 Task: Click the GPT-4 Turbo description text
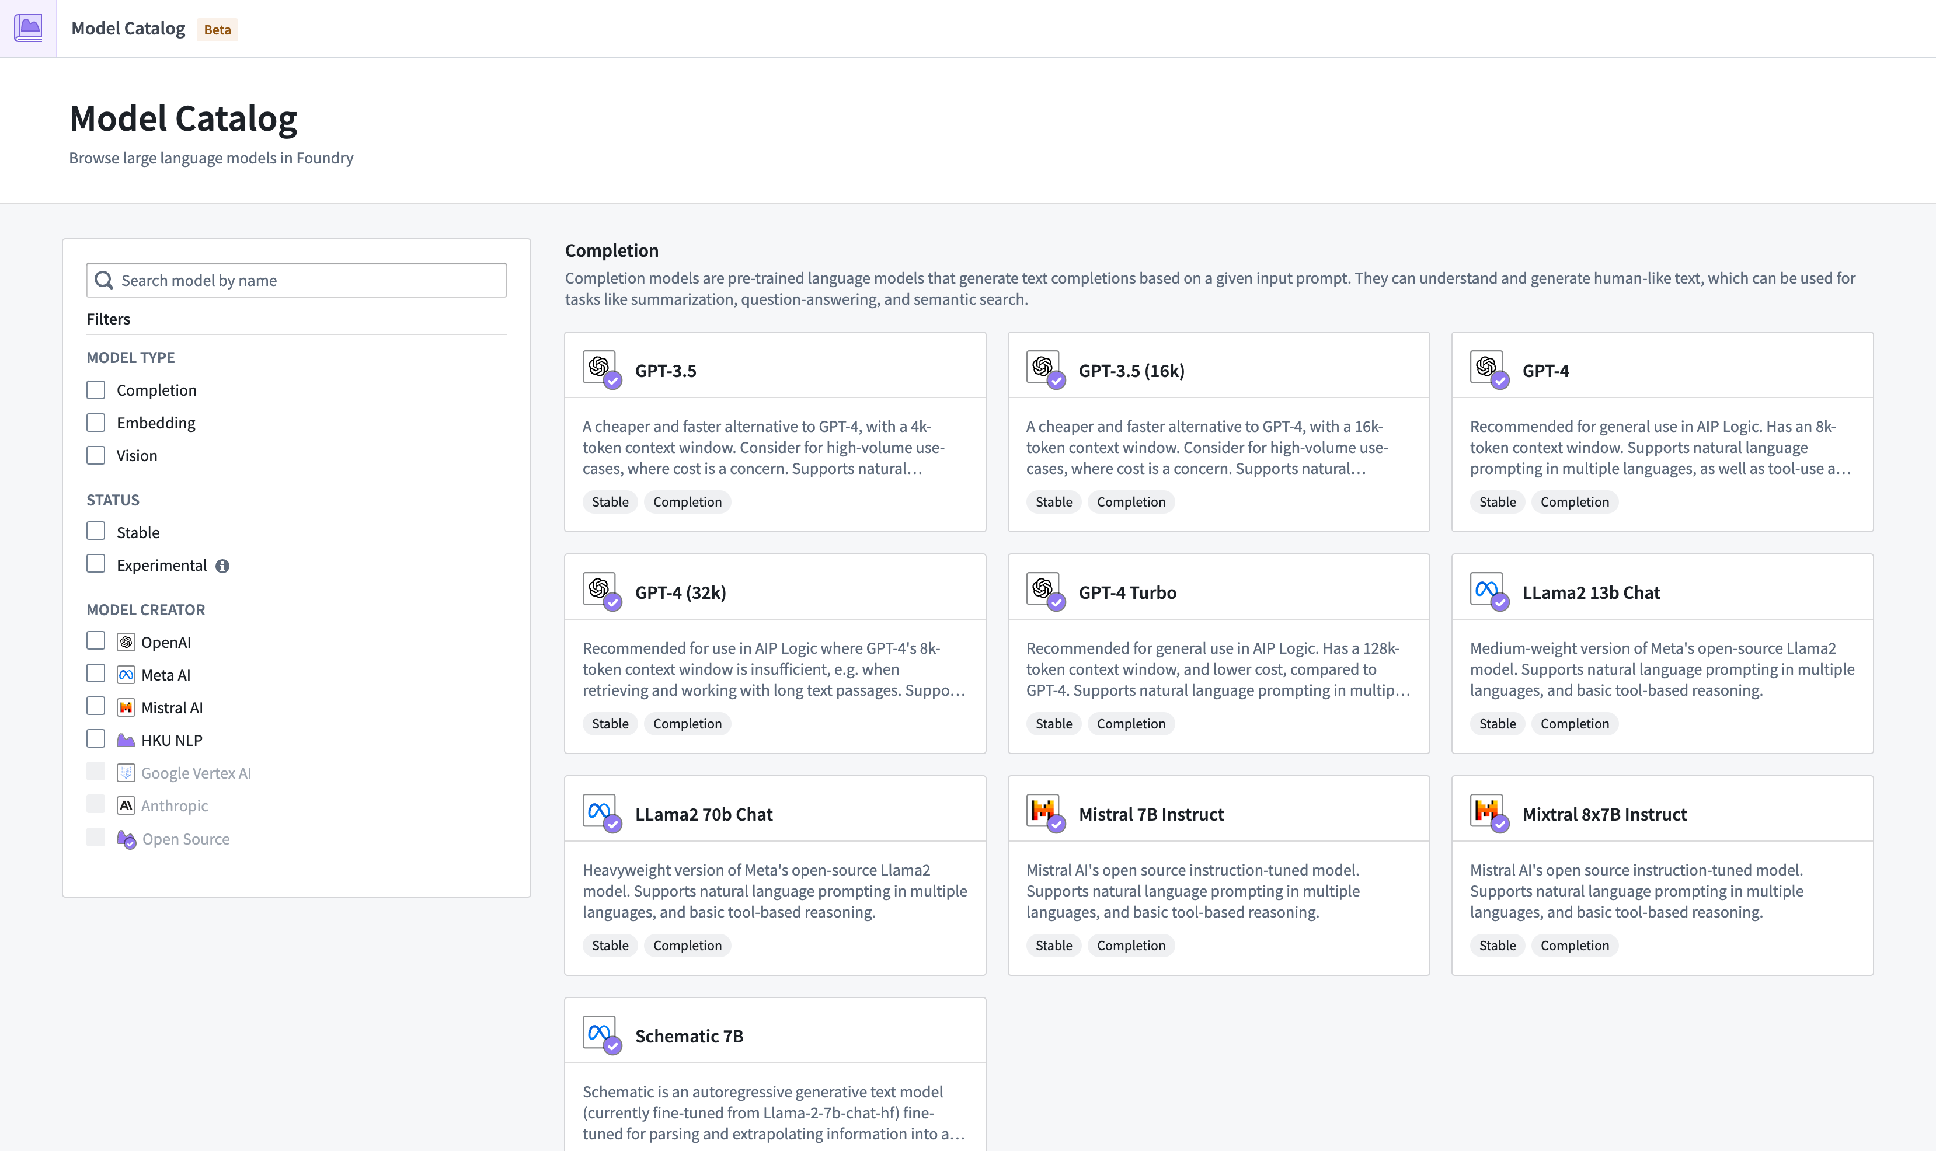point(1218,668)
